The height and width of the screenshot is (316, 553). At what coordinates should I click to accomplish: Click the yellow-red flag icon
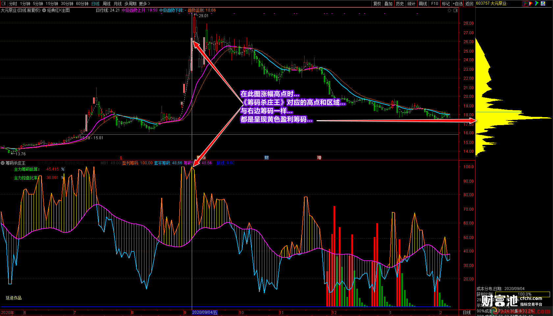pos(531,4)
